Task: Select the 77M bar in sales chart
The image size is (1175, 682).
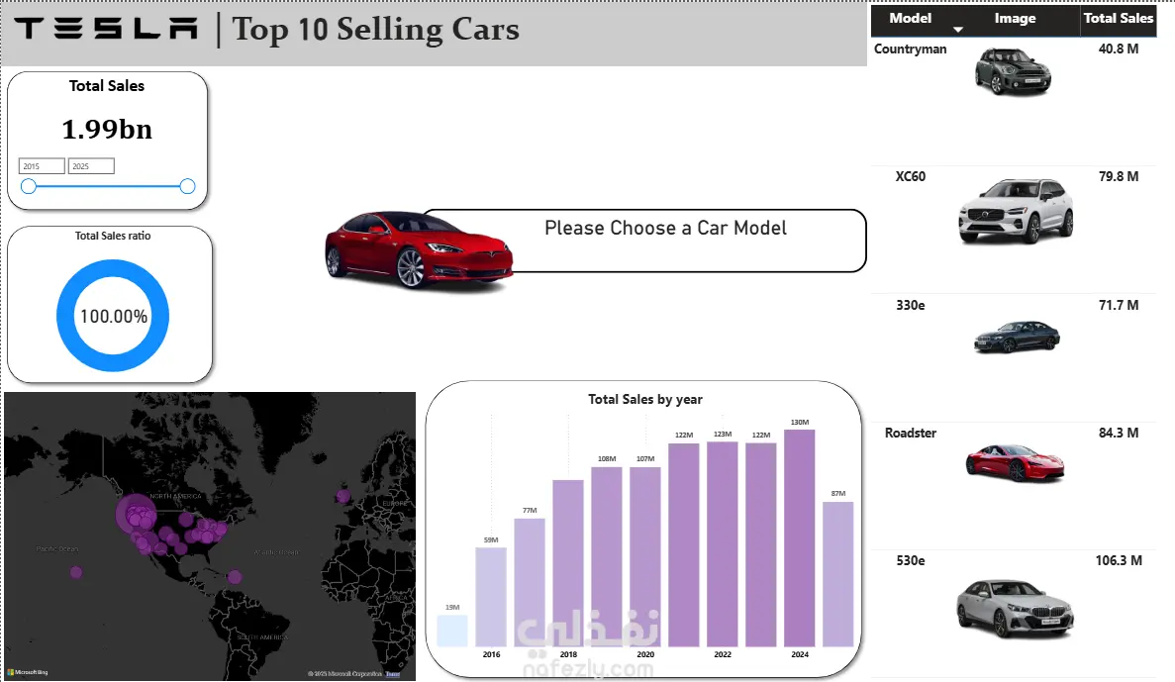Action: 530,582
